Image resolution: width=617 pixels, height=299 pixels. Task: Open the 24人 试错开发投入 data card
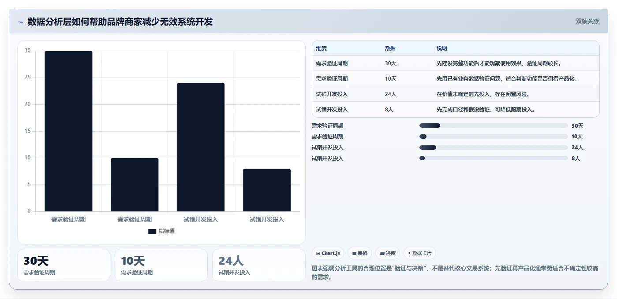click(258, 265)
